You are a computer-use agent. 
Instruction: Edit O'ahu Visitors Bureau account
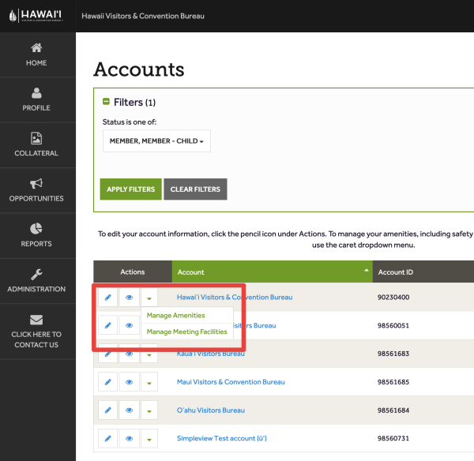(107, 410)
